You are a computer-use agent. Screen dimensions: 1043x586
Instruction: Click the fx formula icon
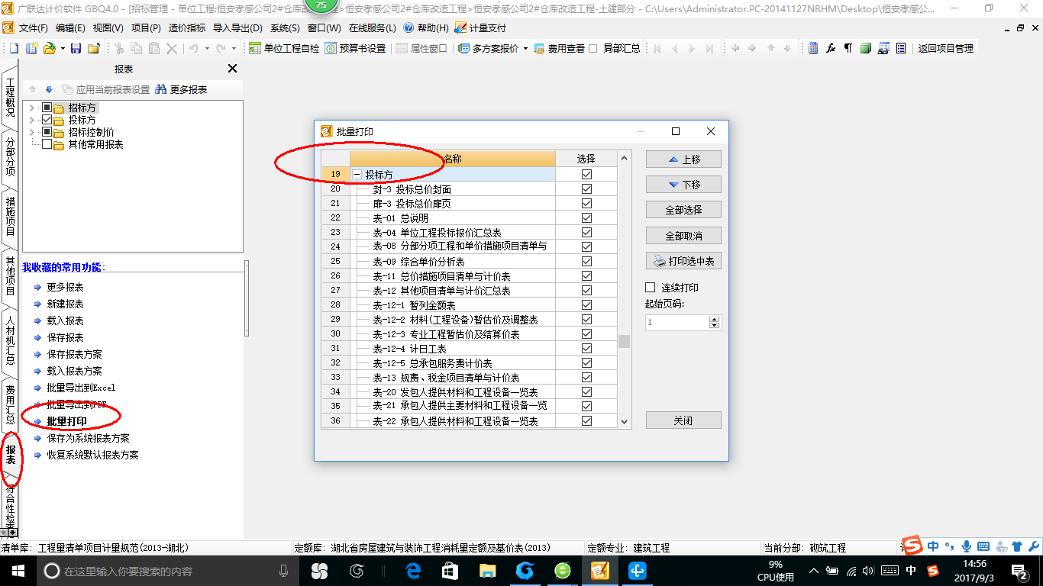click(831, 48)
